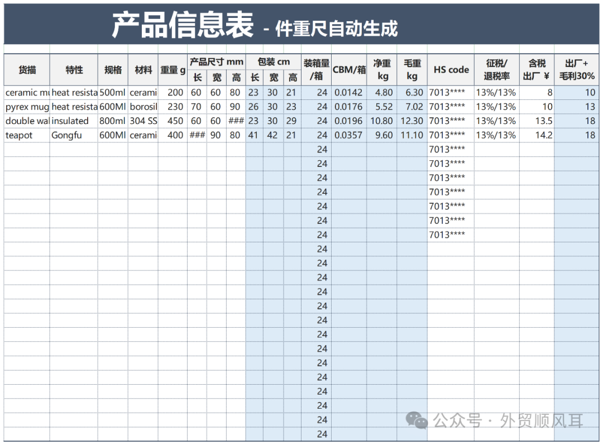The width and height of the screenshot is (603, 445).
Task: Click the 800ml specification cell
Action: tap(113, 121)
